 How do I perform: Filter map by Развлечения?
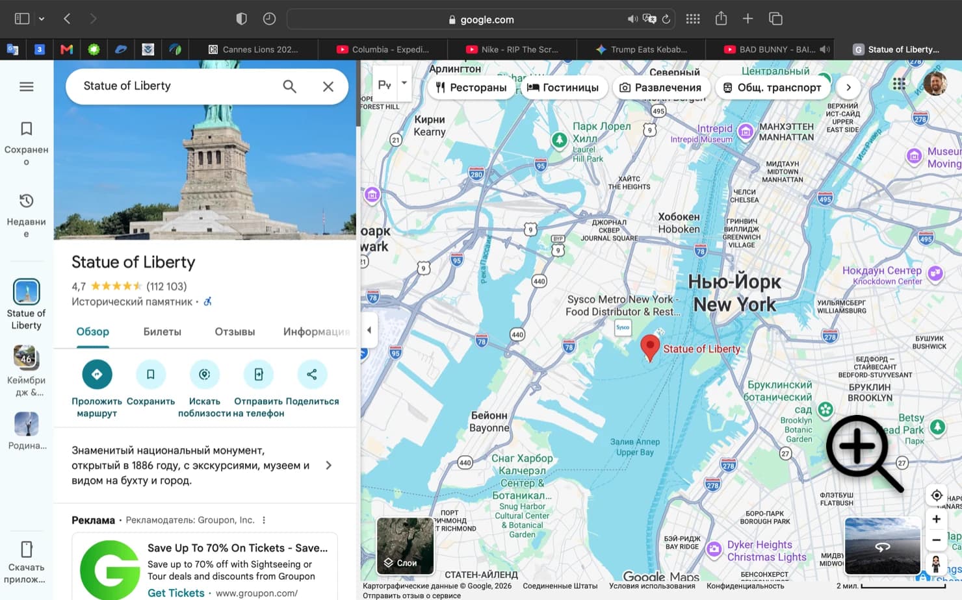tap(660, 87)
